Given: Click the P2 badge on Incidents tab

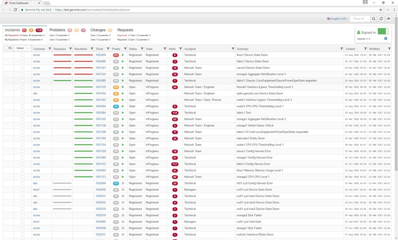Looking at the screenshot, I should point(31,30).
